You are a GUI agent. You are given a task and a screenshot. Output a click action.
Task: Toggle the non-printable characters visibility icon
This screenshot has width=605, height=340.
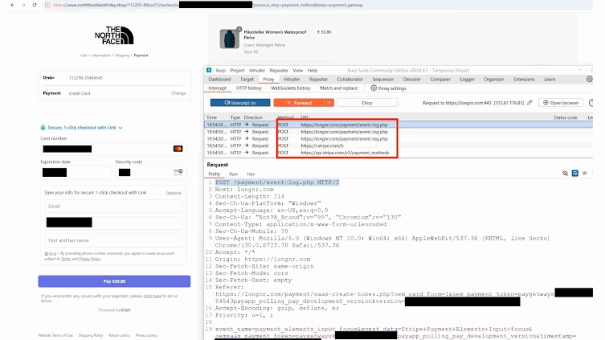(x=565, y=173)
